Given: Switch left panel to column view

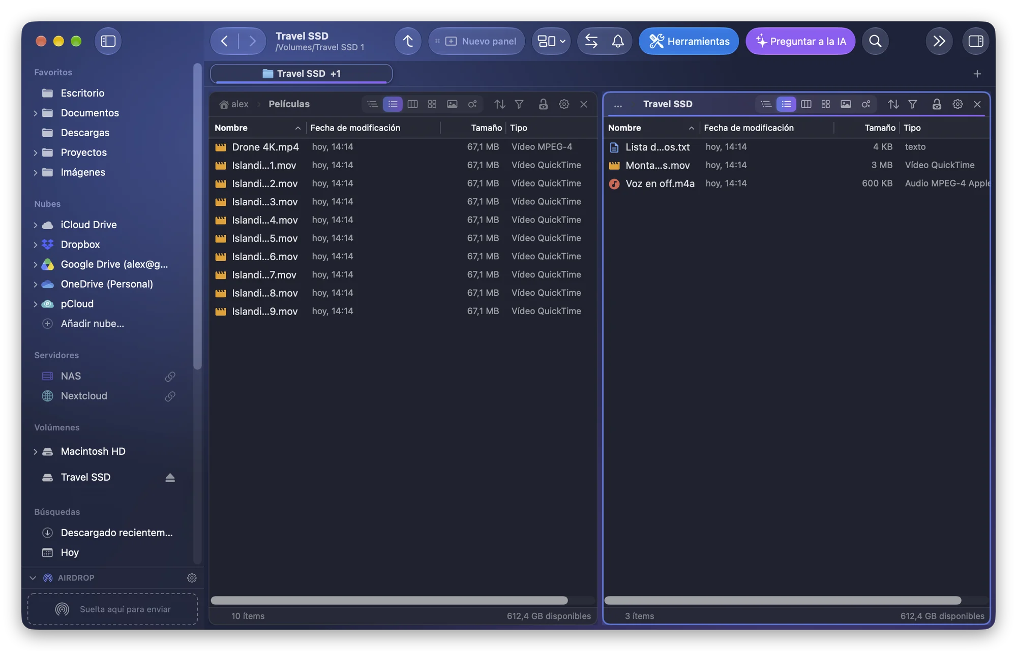Looking at the screenshot, I should (x=413, y=104).
